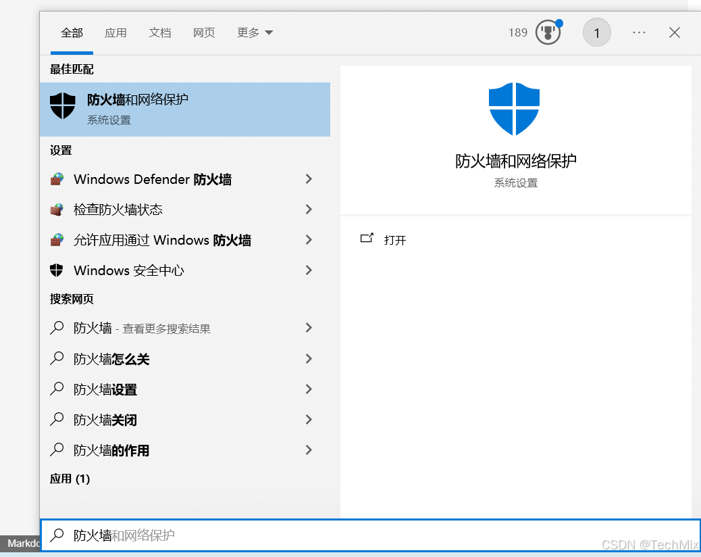Expand the 防火墙的作用 chevron
The width and height of the screenshot is (701, 557).
tap(309, 450)
